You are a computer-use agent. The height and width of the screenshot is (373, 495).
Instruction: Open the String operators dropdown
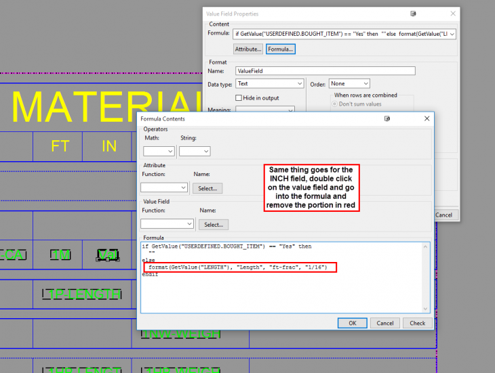[195, 152]
